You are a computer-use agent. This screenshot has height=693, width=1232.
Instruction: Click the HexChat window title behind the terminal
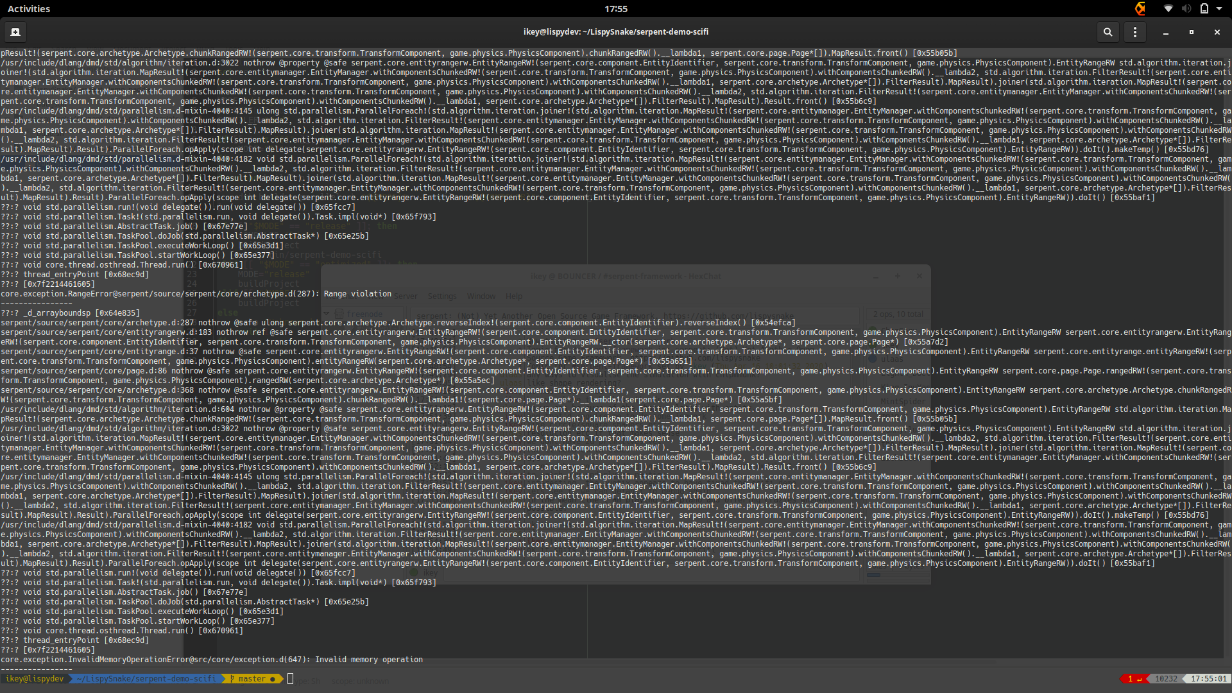[626, 277]
